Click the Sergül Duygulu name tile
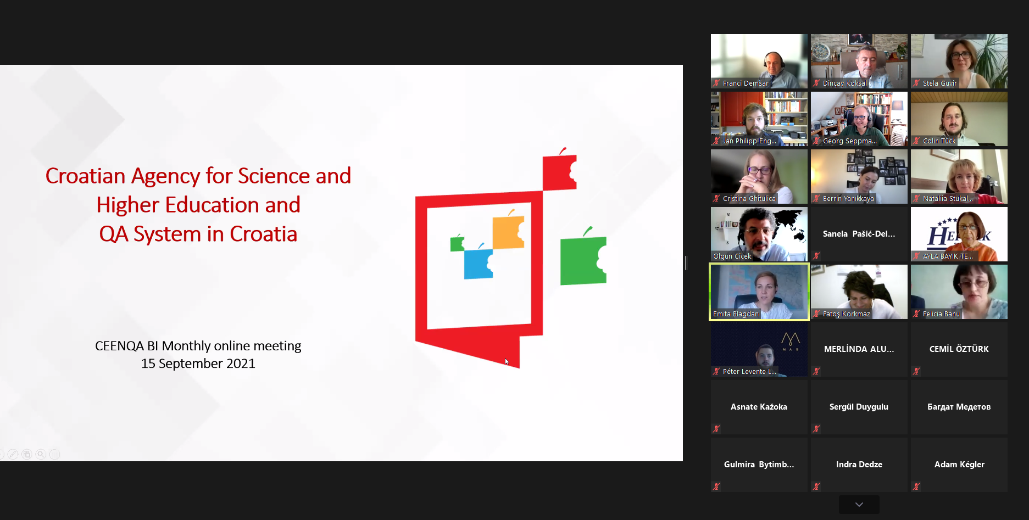Image resolution: width=1029 pixels, height=520 pixels. click(x=859, y=407)
